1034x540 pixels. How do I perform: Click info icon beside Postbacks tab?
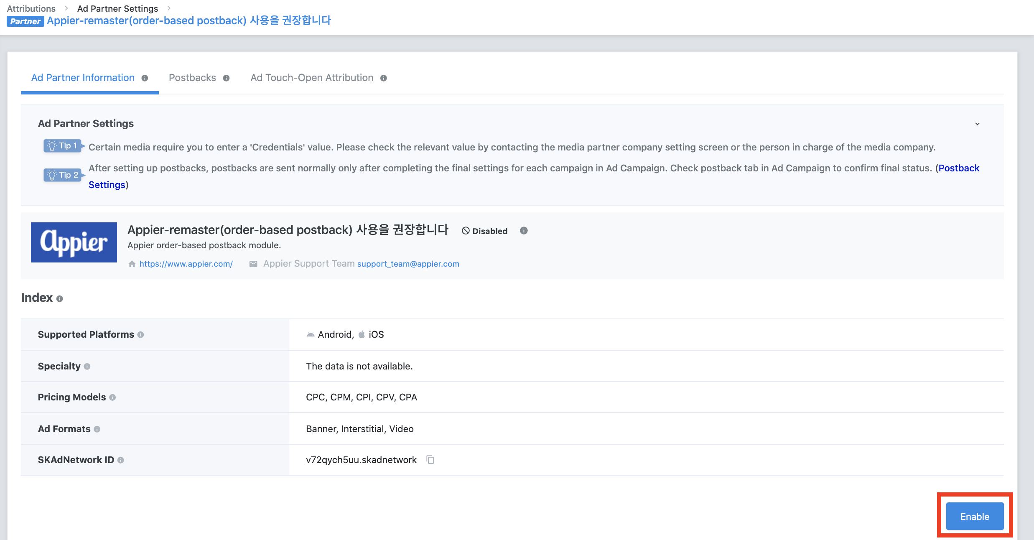(226, 78)
